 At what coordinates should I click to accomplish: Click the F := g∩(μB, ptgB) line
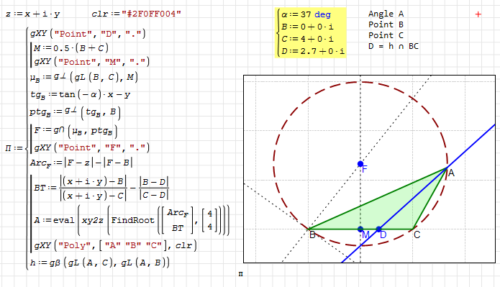point(76,131)
